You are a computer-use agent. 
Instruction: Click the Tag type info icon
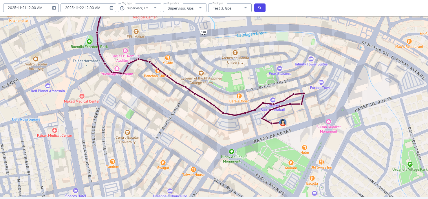(122, 8)
